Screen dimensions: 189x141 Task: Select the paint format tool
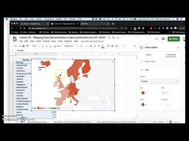[28, 46]
